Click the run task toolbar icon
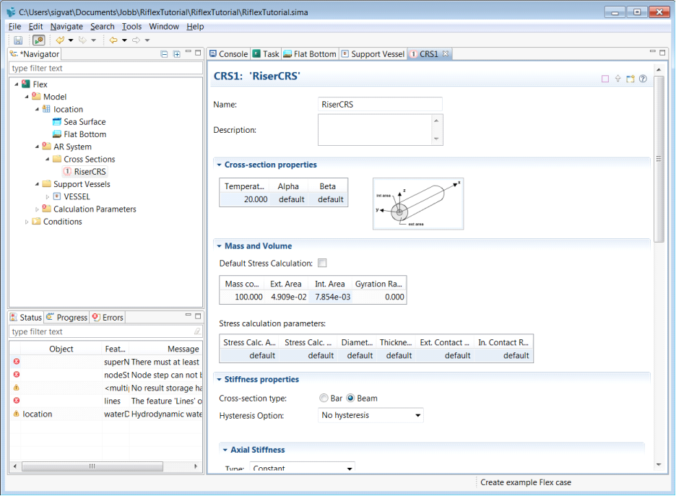This screenshot has width=676, height=496. [x=38, y=40]
